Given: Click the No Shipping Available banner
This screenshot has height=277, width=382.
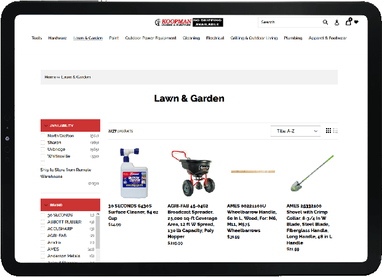Looking at the screenshot, I should (x=208, y=22).
